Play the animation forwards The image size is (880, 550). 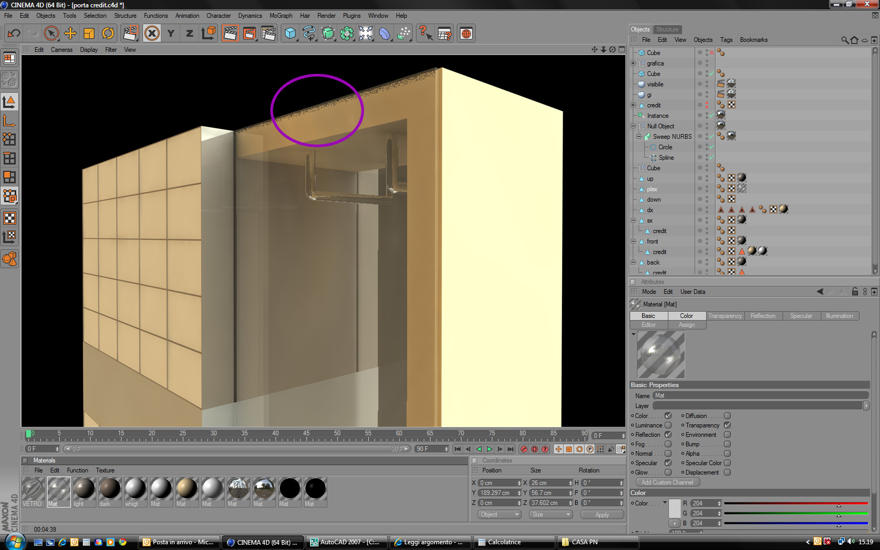[489, 449]
